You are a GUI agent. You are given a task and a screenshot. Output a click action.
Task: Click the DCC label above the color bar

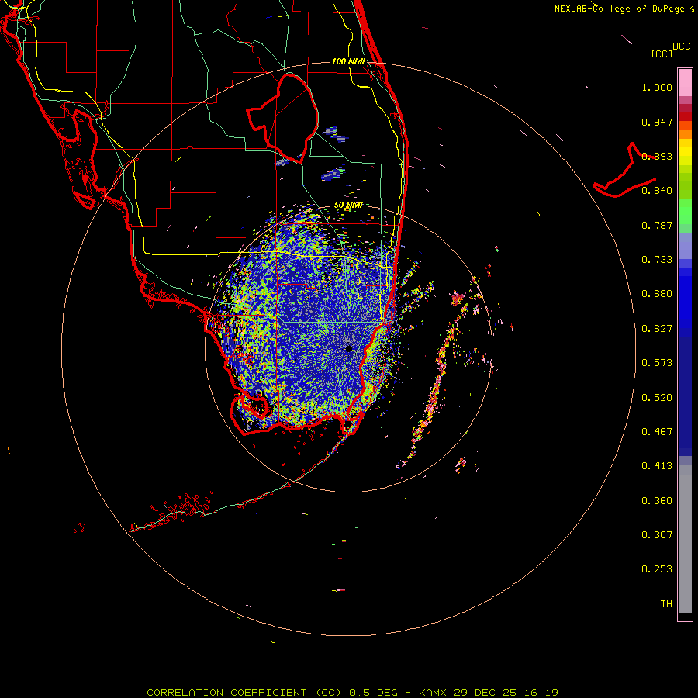click(x=682, y=47)
